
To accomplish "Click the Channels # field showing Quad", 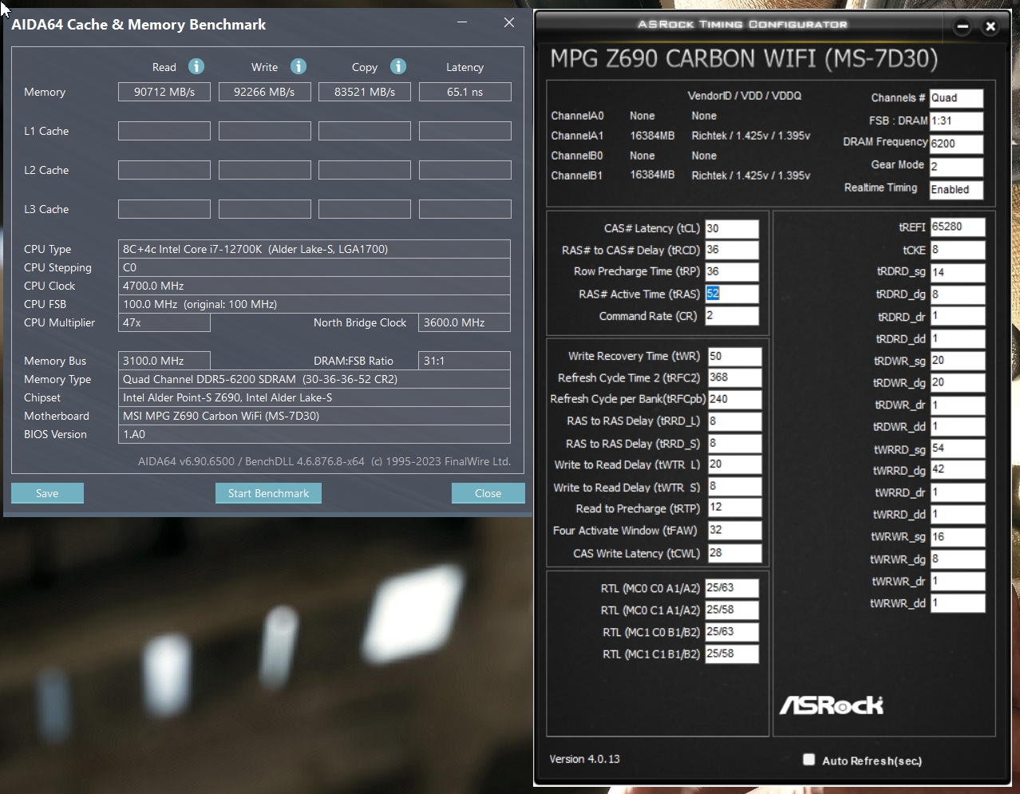I will coord(956,98).
